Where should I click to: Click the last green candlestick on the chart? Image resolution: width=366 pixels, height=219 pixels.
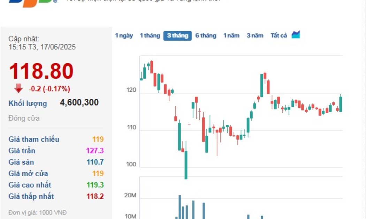pyautogui.click(x=341, y=104)
